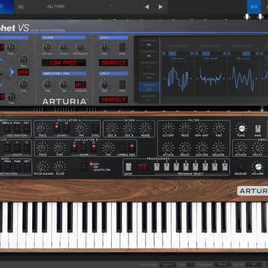
Task: Click the Oscillator B PW knob
Action: [x=108, y=148]
